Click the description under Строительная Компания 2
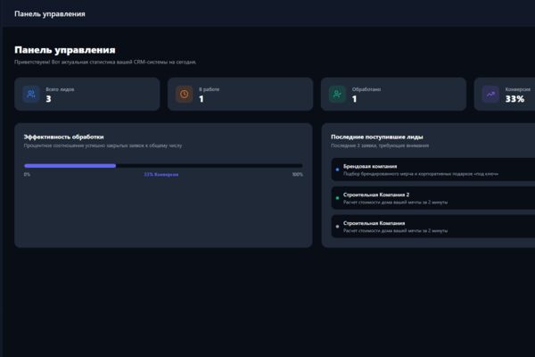Image resolution: width=535 pixels, height=357 pixels. tap(395, 203)
